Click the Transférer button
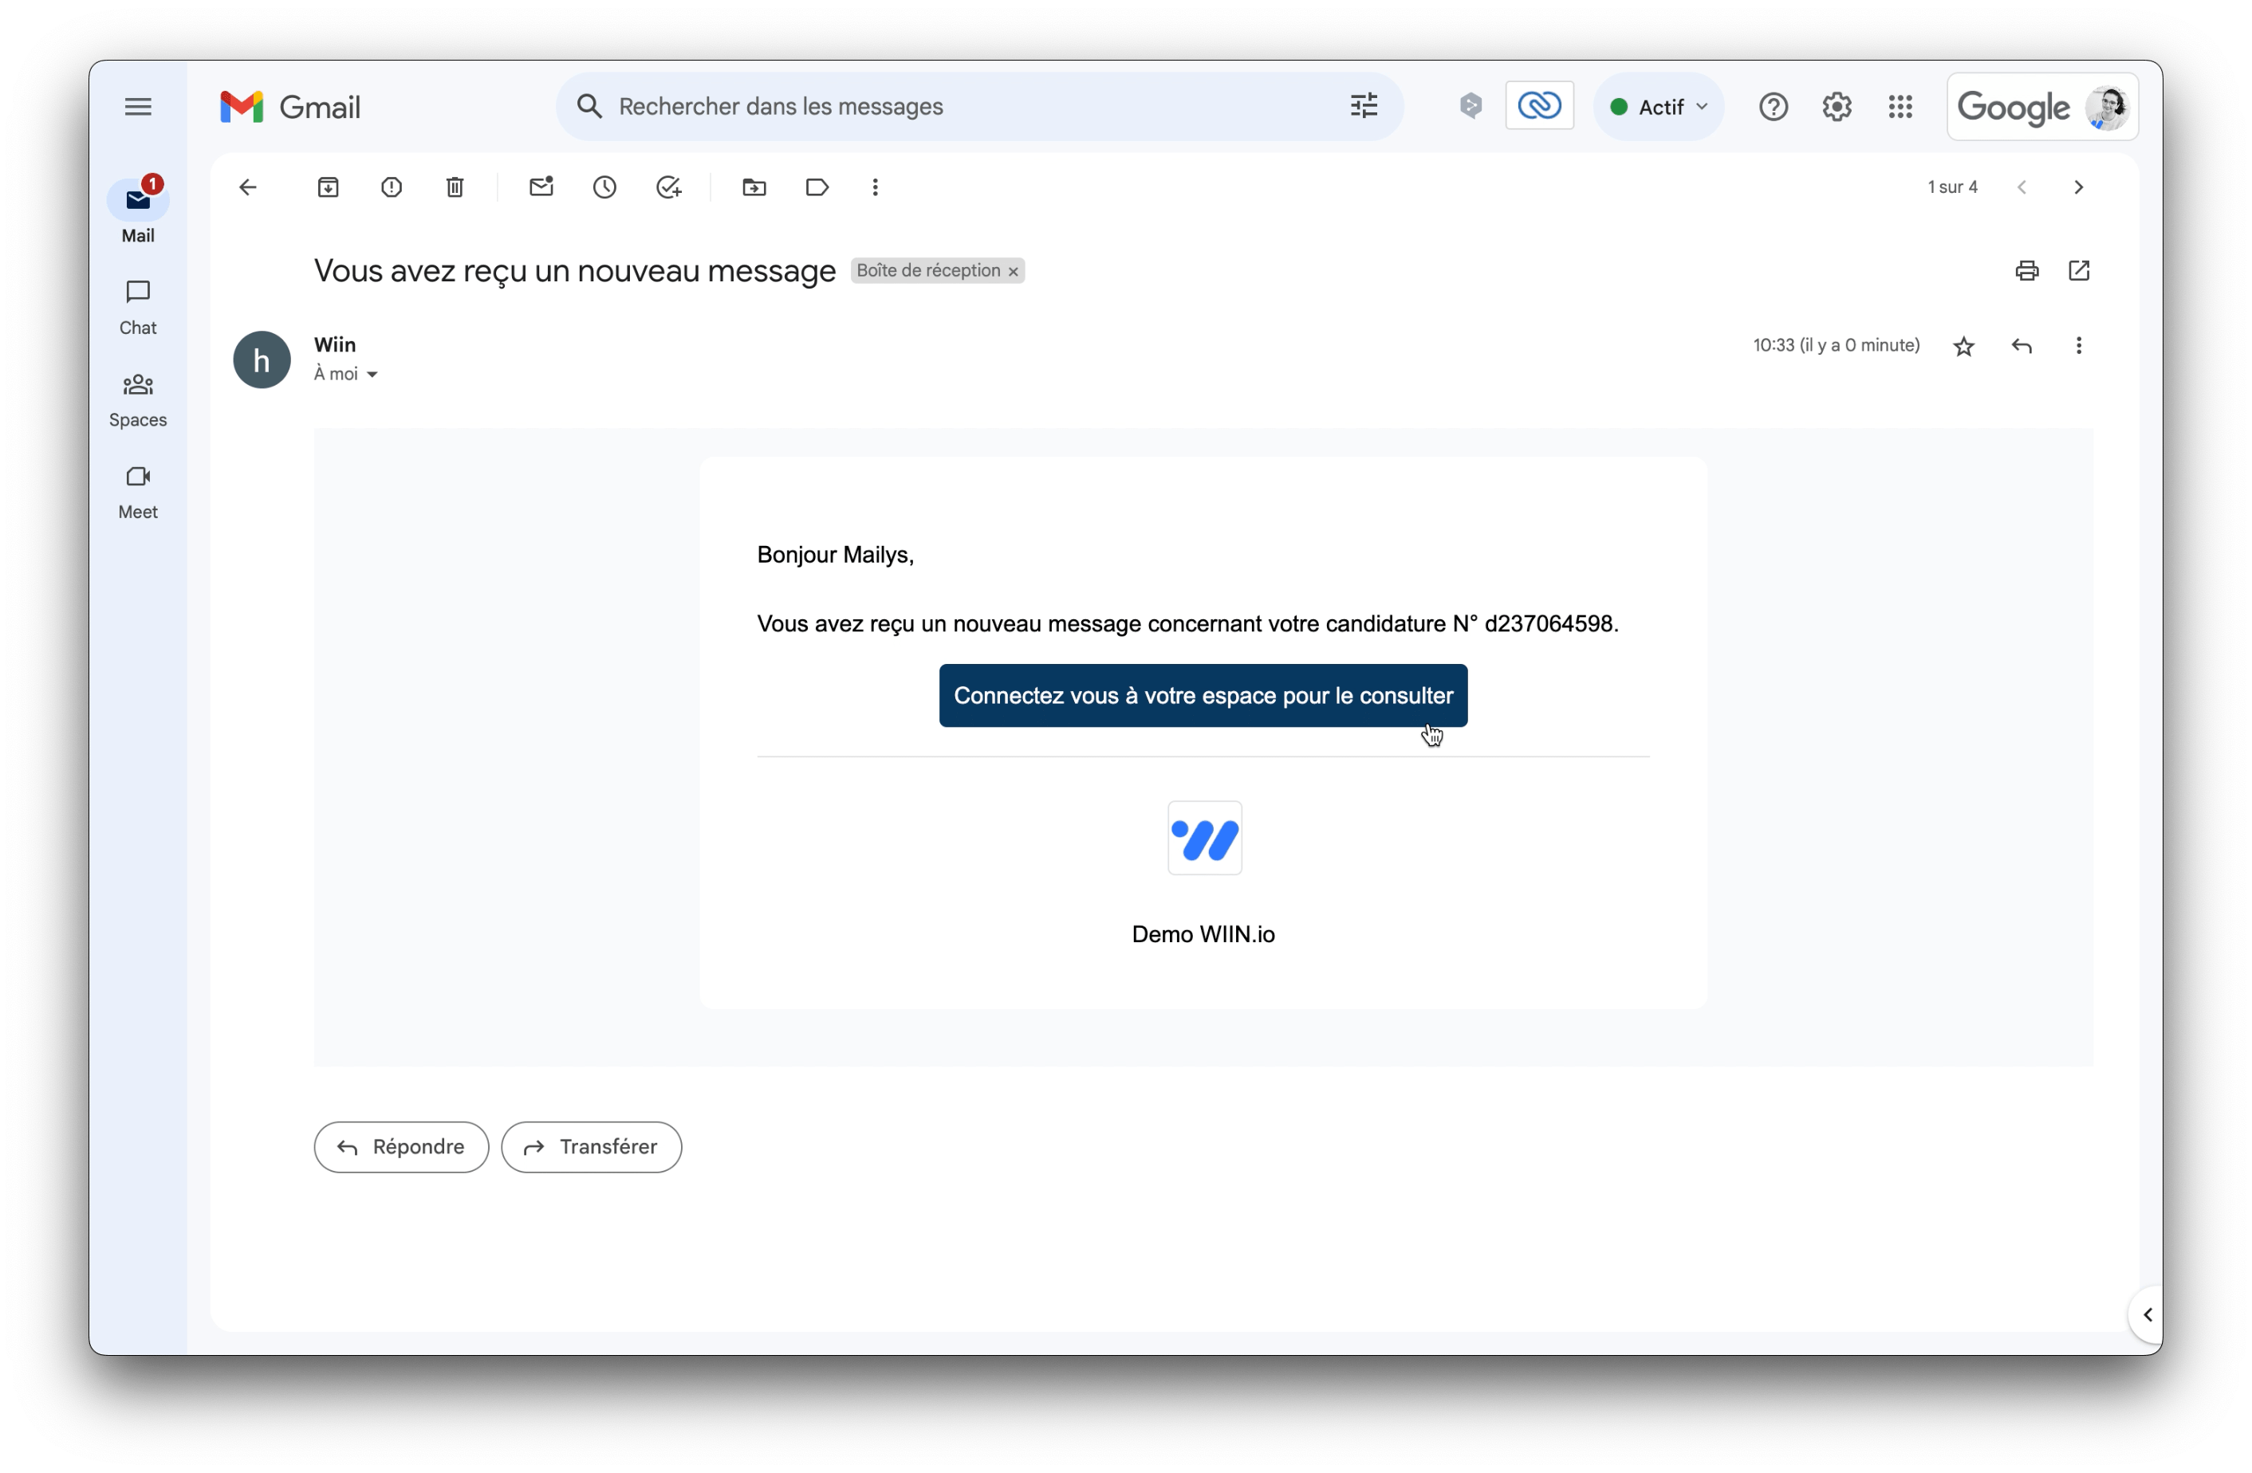2252x1473 pixels. coord(592,1147)
